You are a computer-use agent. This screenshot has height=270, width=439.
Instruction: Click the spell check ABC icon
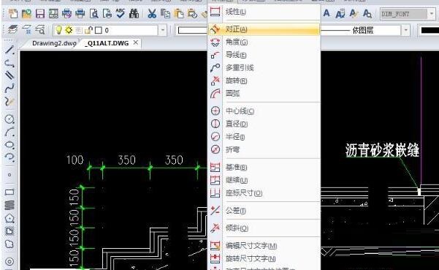[x=121, y=13]
